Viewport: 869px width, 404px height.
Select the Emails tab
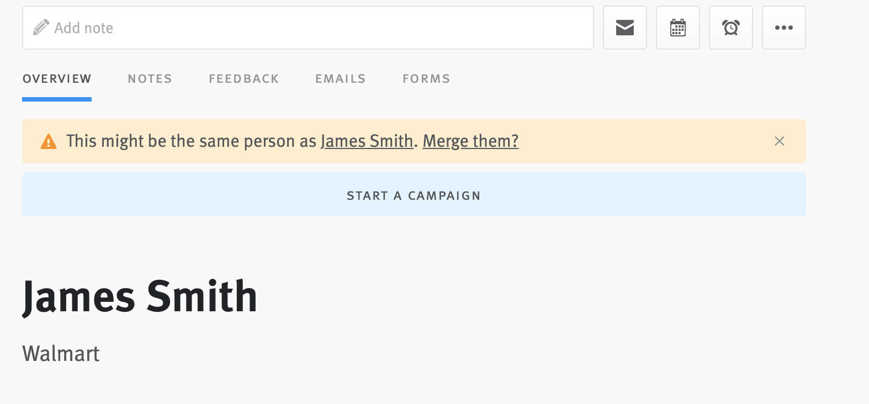(x=340, y=78)
